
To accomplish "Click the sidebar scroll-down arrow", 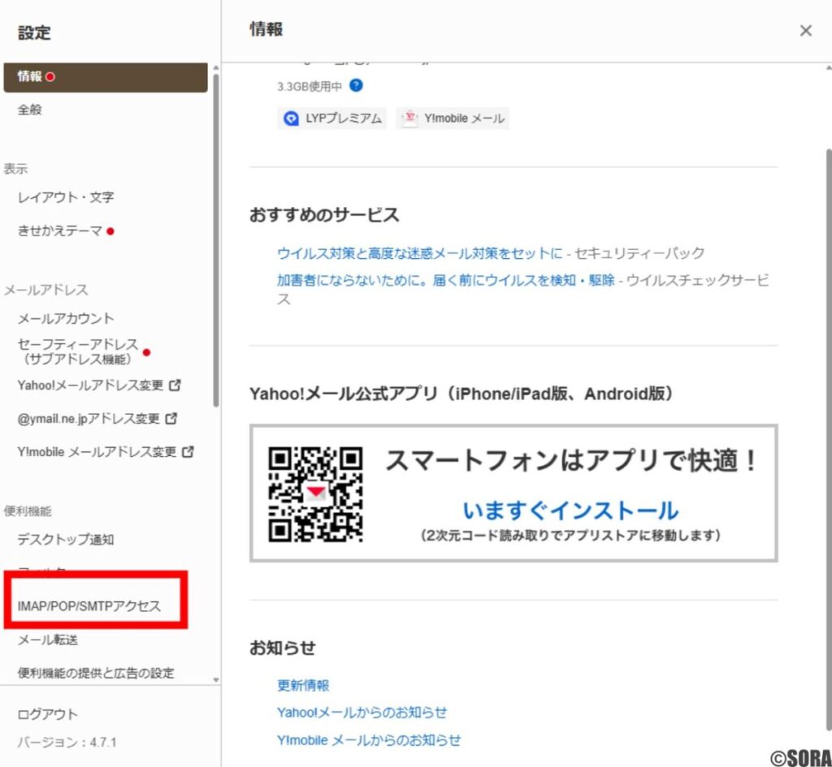I will (x=215, y=679).
